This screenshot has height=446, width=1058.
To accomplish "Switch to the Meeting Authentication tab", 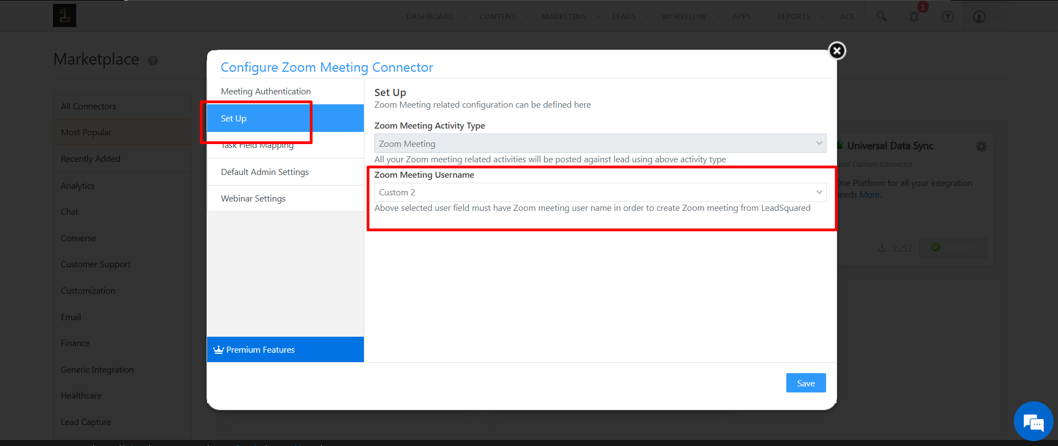I will click(285, 92).
